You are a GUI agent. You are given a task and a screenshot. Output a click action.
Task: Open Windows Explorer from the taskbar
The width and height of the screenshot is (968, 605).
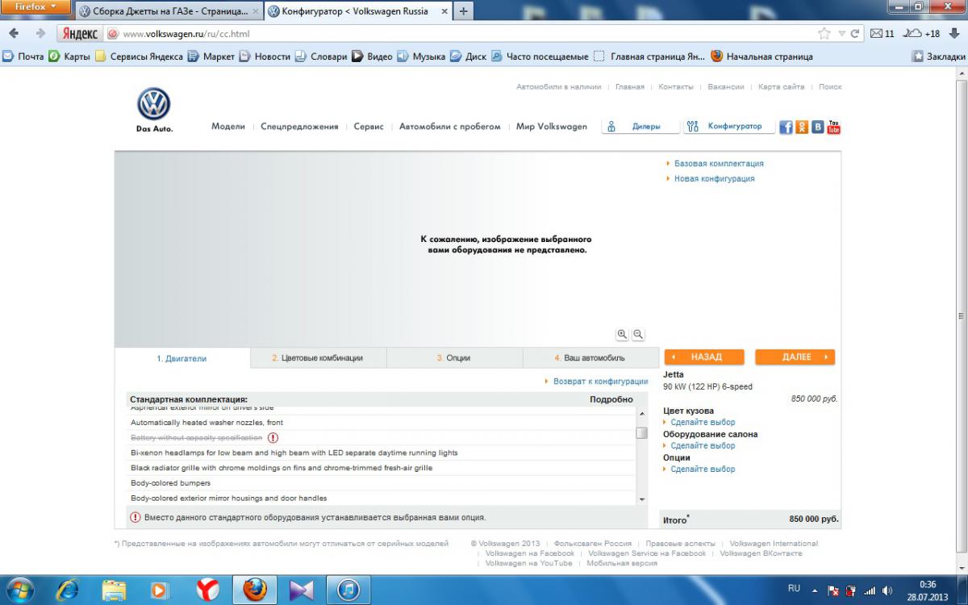[114, 590]
